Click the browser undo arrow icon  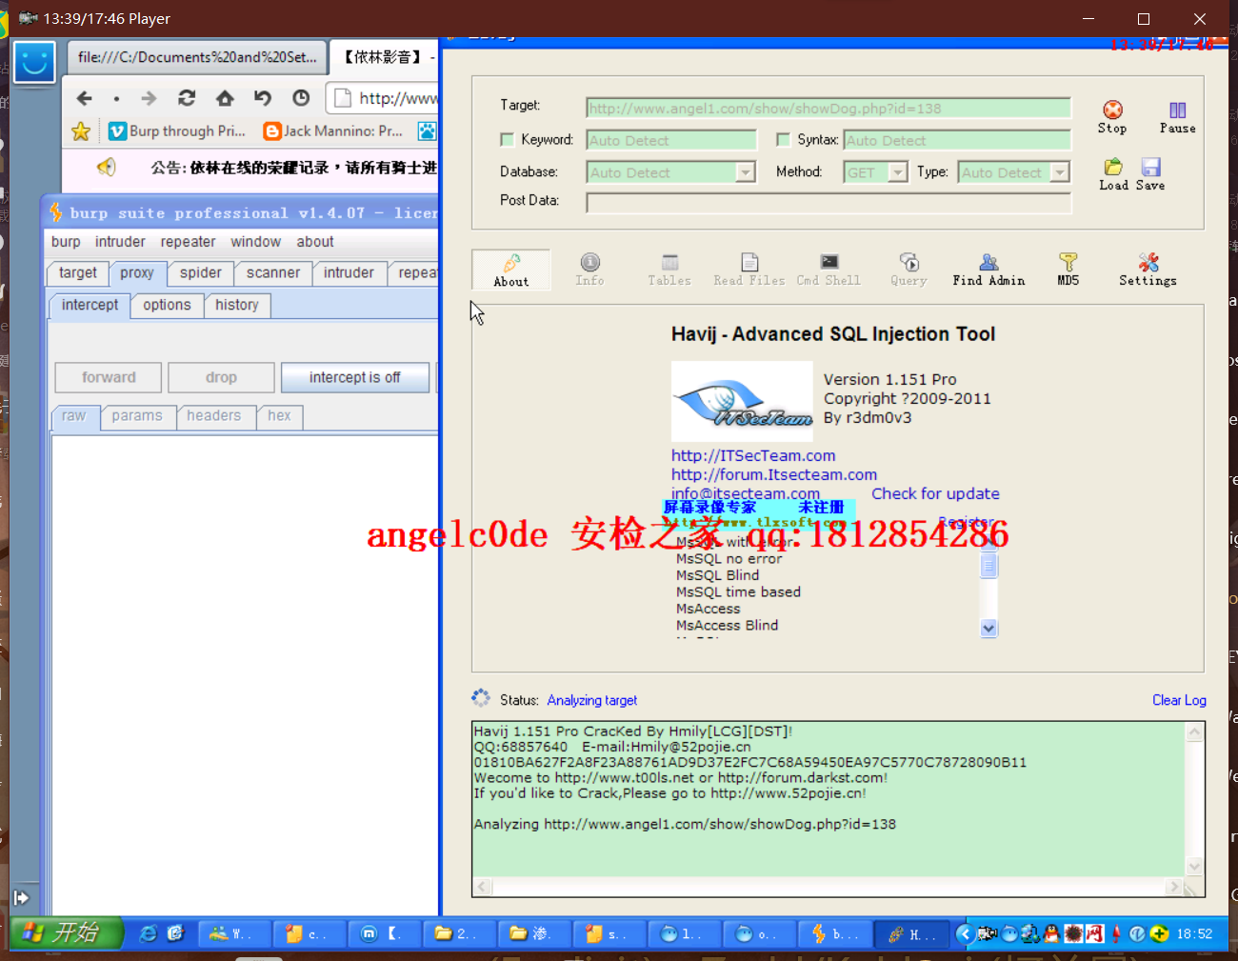[263, 98]
